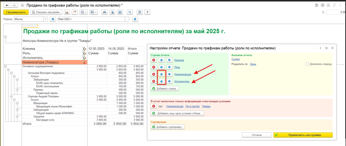This screenshot has height=146, width=346.
Task: Go forward with the right arrow navigation button
Action: point(14,5)
